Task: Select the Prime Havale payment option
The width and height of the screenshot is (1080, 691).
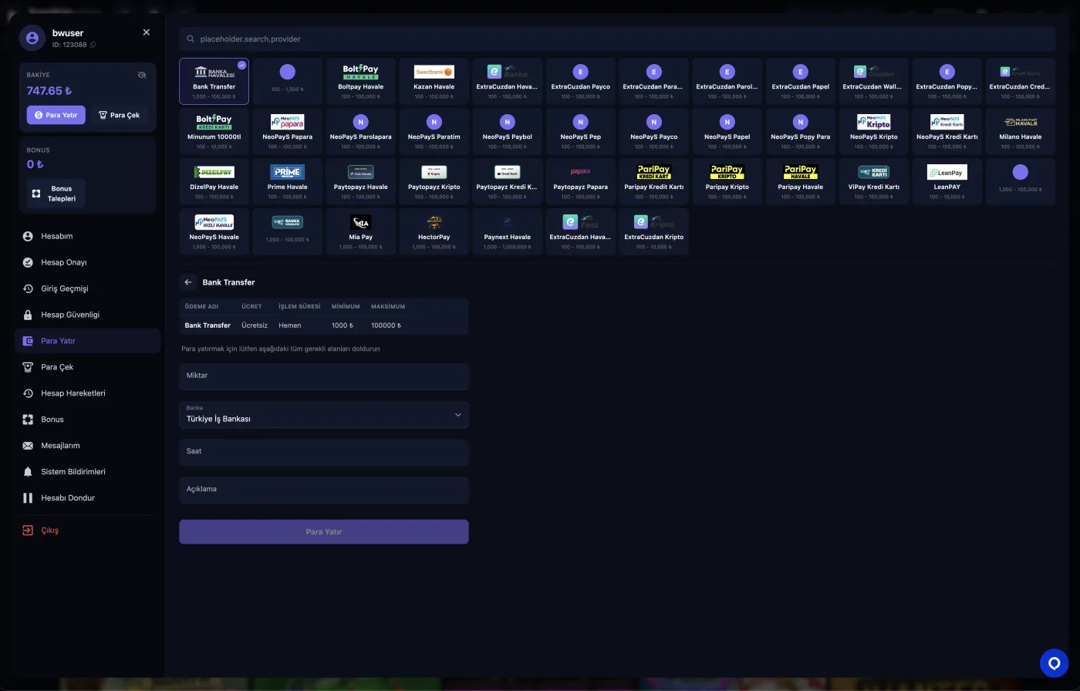Action: tap(287, 180)
